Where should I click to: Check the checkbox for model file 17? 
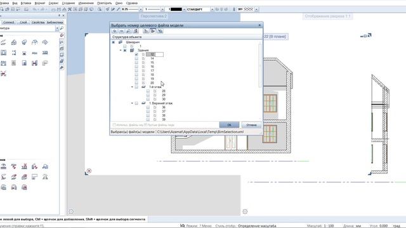pyautogui.click(x=136, y=70)
